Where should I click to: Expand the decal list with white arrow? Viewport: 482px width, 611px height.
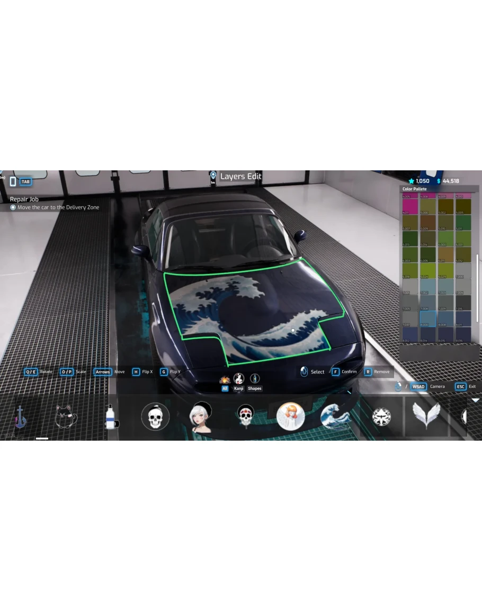[x=475, y=400]
